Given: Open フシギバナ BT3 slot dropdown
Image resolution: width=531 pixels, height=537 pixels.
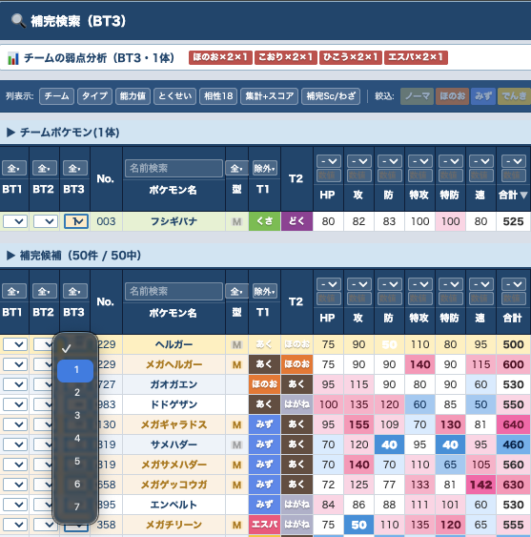Looking at the screenshot, I should pos(76,221).
